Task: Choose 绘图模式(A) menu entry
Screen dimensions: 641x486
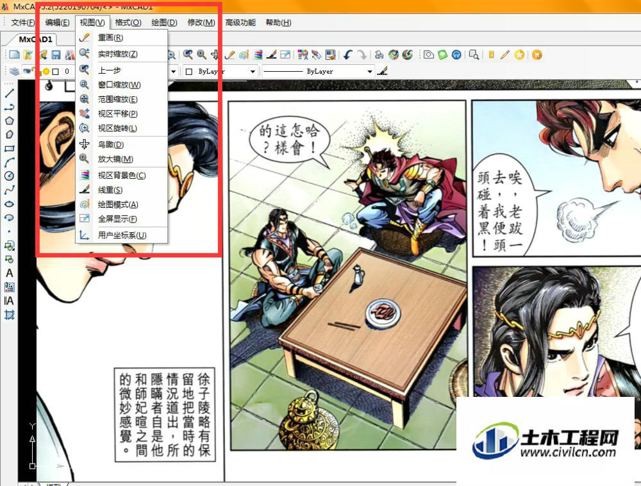Action: point(122,205)
